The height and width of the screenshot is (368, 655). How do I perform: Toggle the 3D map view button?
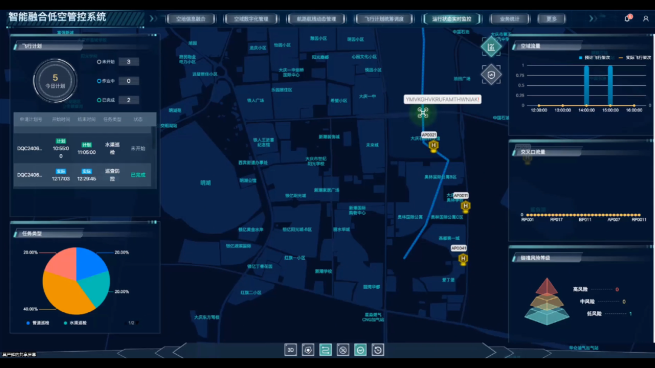[291, 350]
